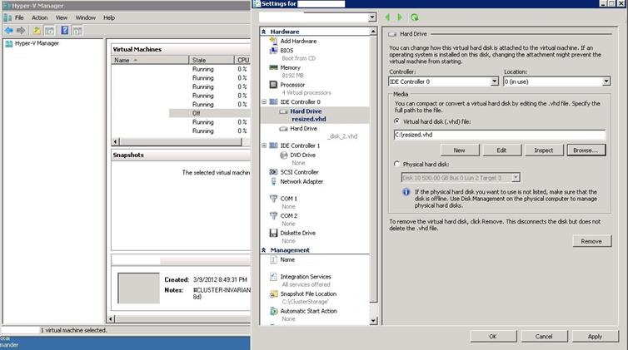The image size is (628, 350).
Task: Click the green refresh icon in Settings
Action: tap(415, 17)
